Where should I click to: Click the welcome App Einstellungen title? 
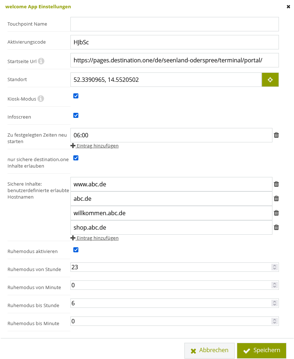[38, 6]
